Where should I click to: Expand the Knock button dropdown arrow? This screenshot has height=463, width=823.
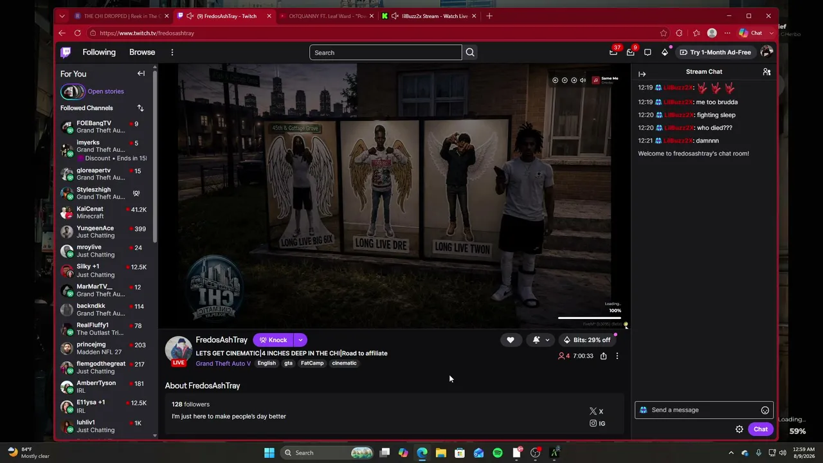click(300, 340)
